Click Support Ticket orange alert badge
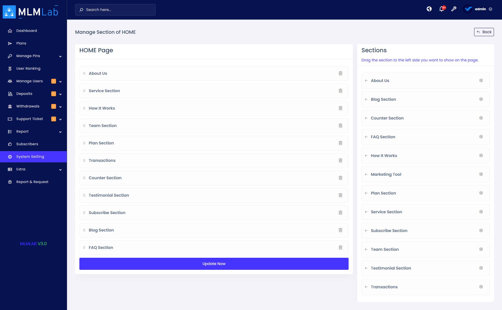This screenshot has width=502, height=310. (x=54, y=119)
